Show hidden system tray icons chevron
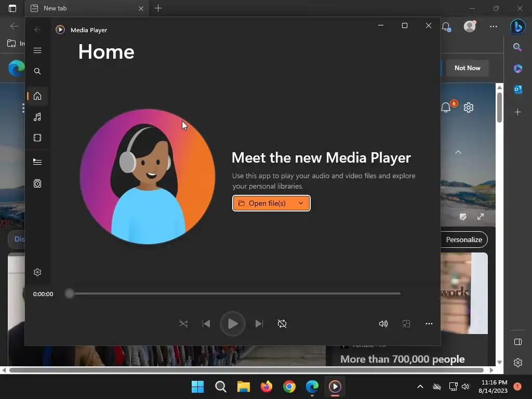 (x=420, y=387)
